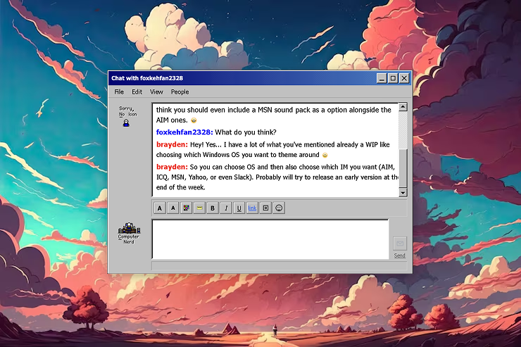This screenshot has width=521, height=347.
Task: Minimize the chat window
Action: pos(382,78)
